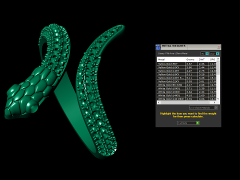
Task: Click the Calculate button
Action: (x=188, y=123)
